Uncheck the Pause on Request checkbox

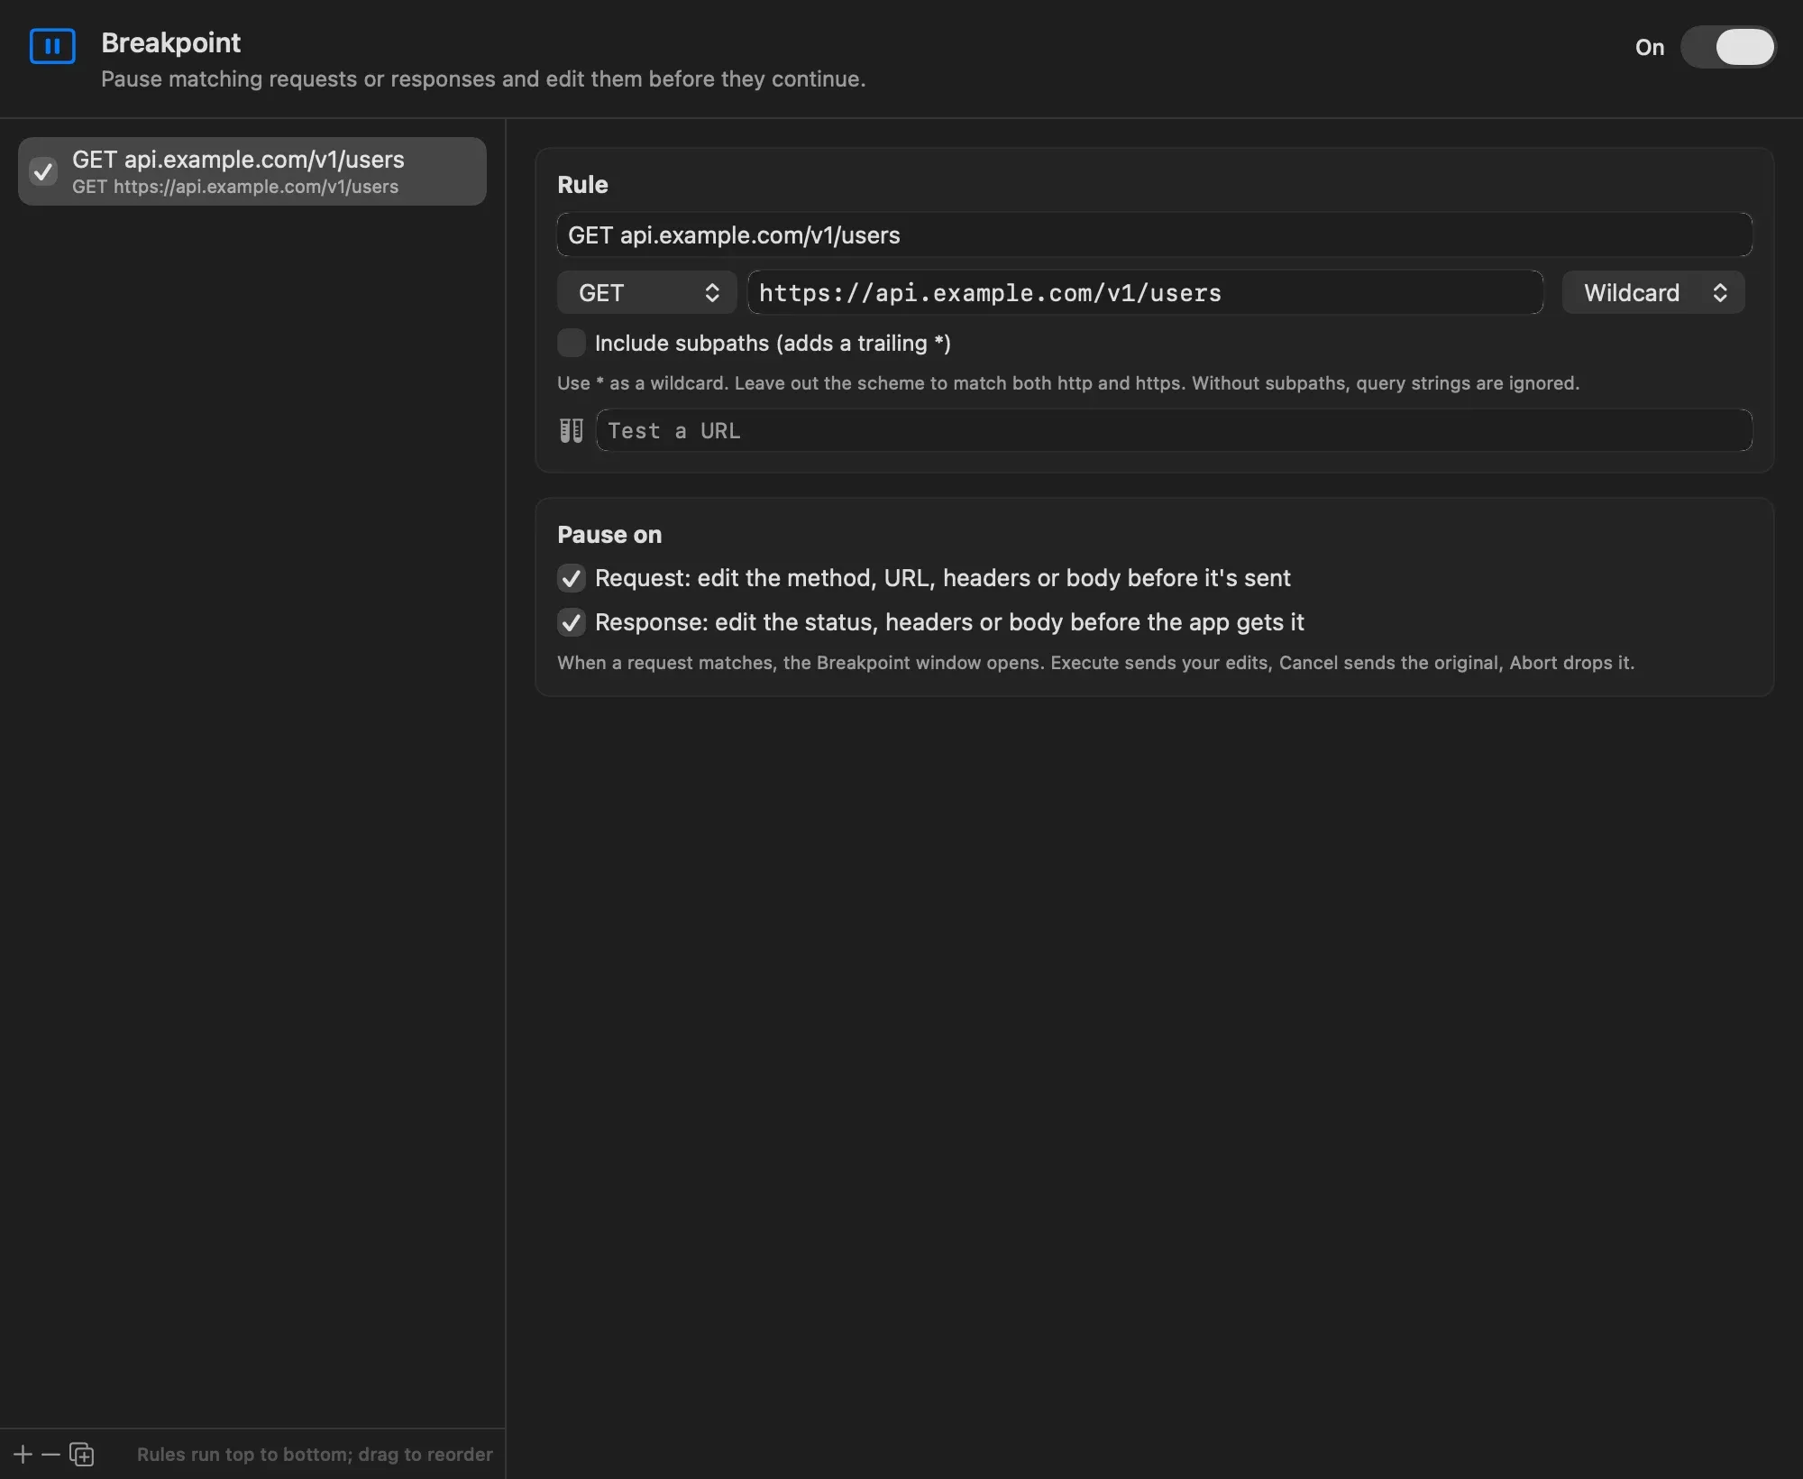coord(572,578)
